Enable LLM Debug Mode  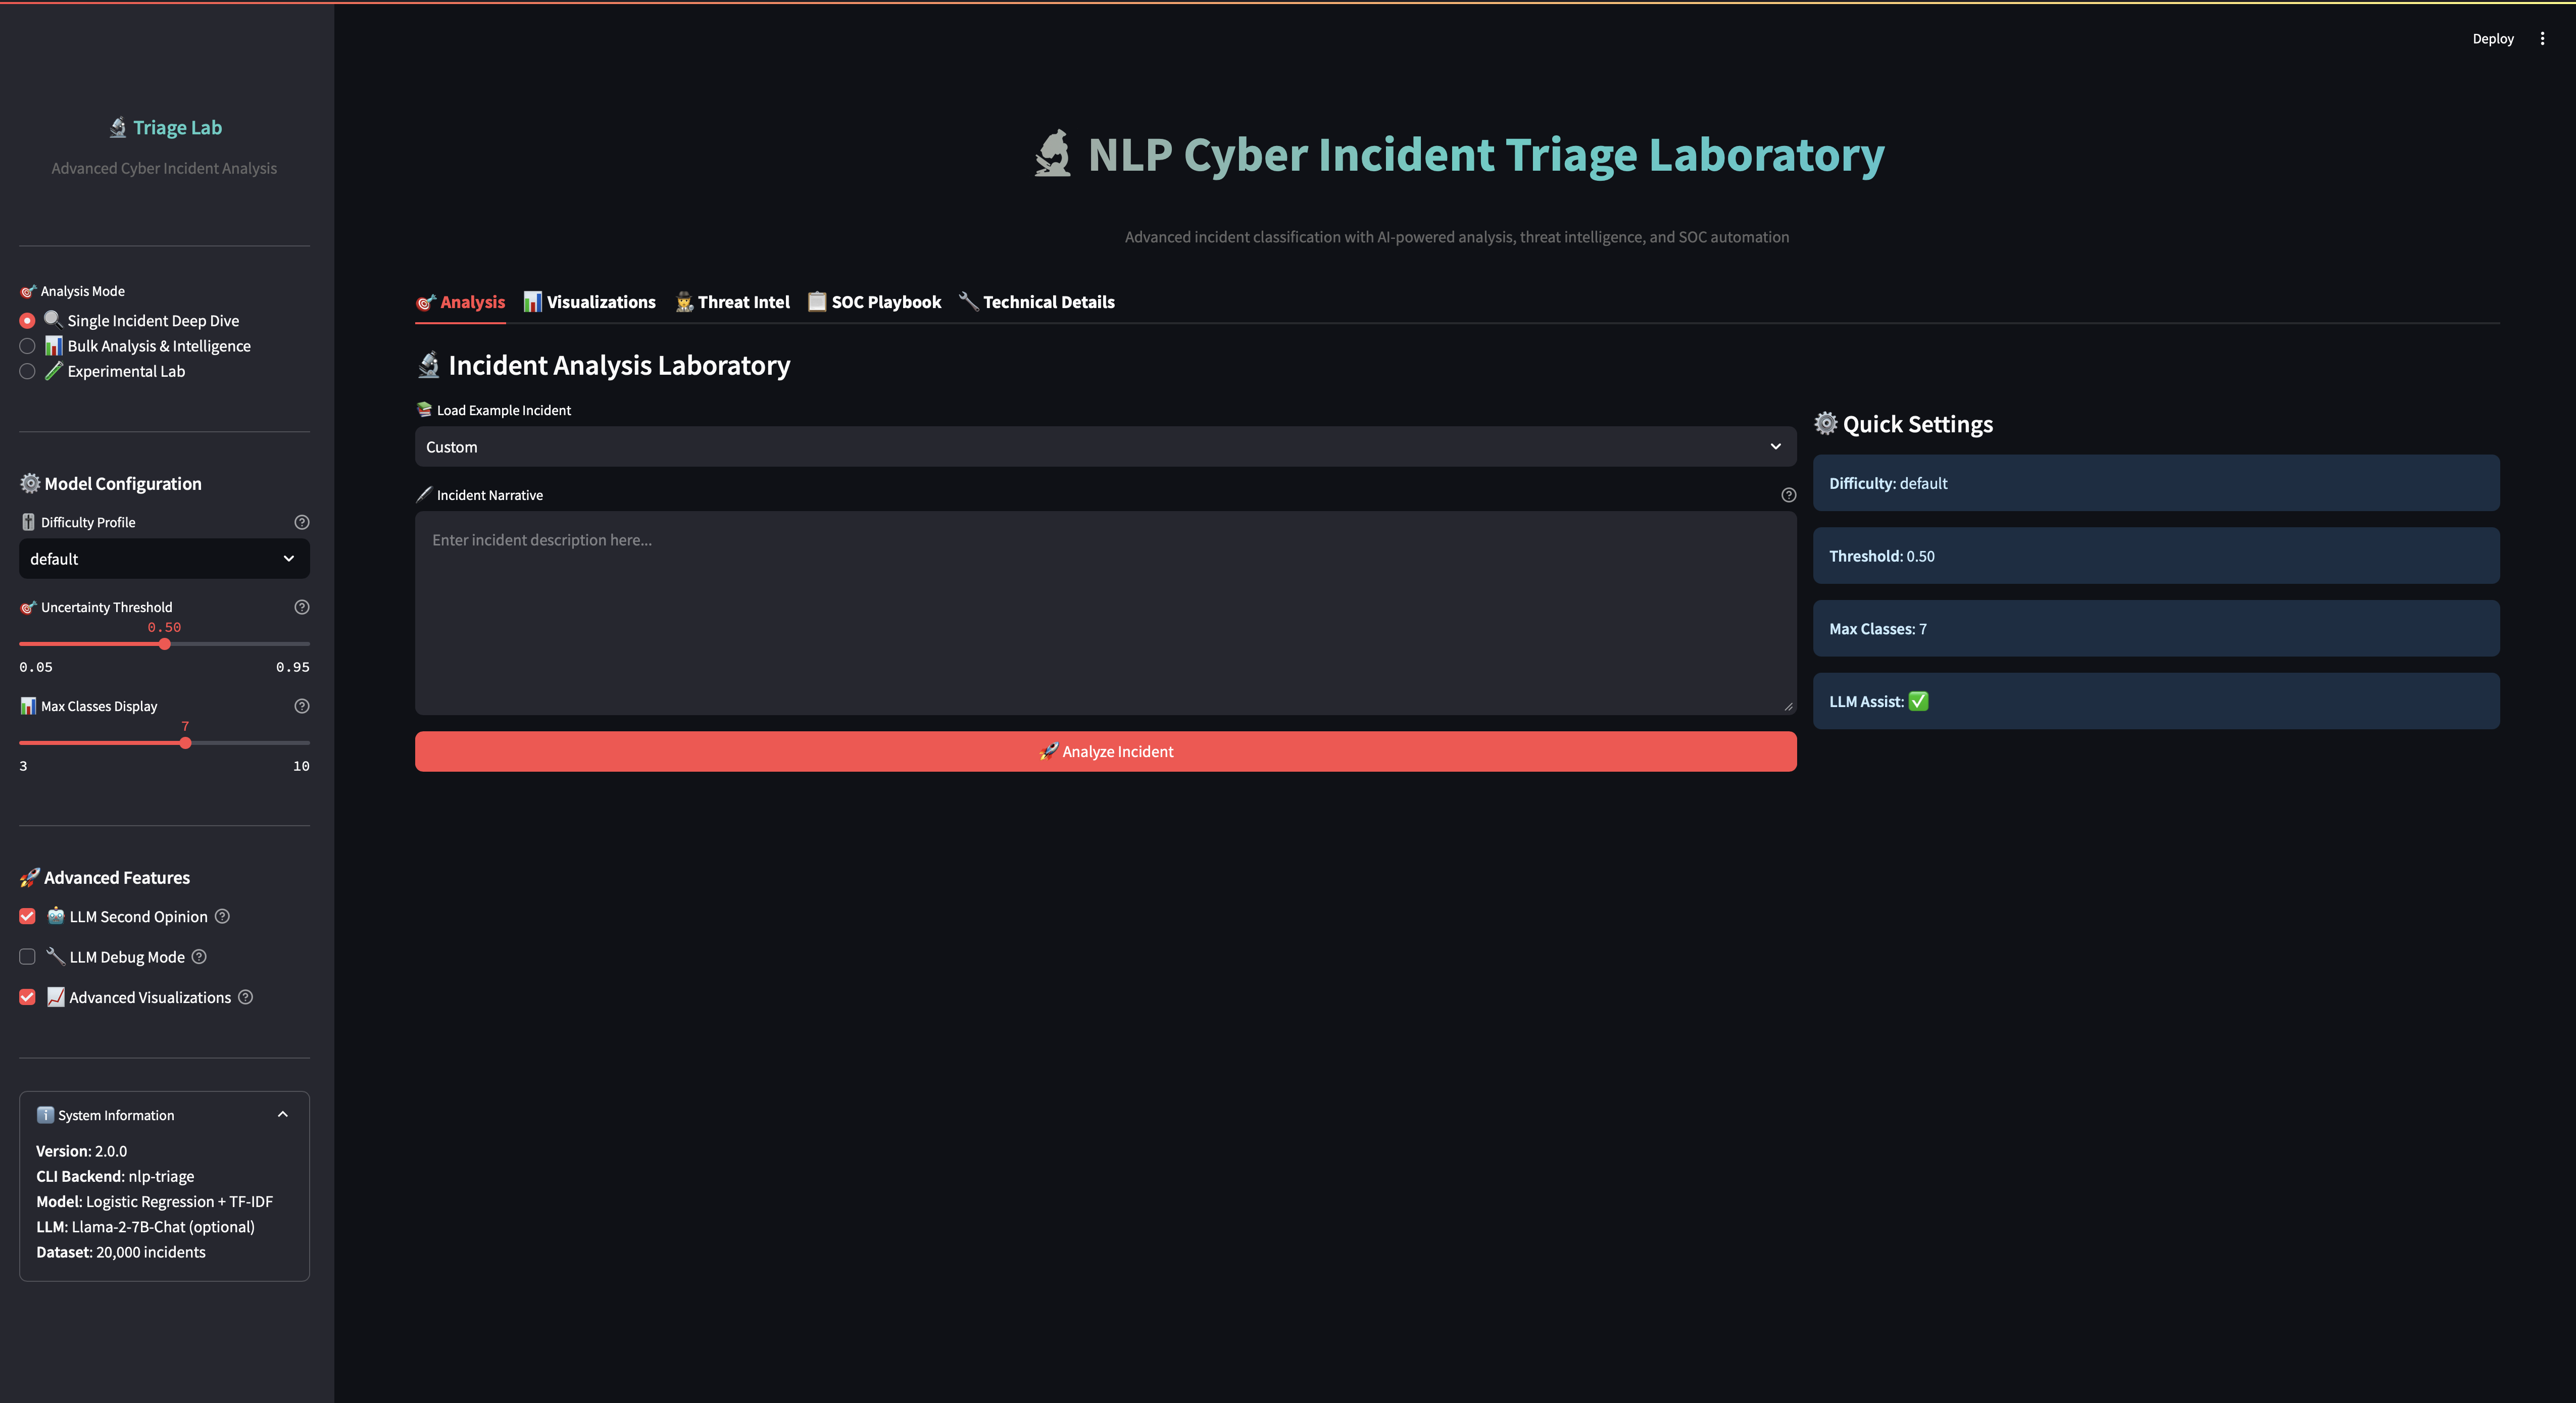click(26, 957)
